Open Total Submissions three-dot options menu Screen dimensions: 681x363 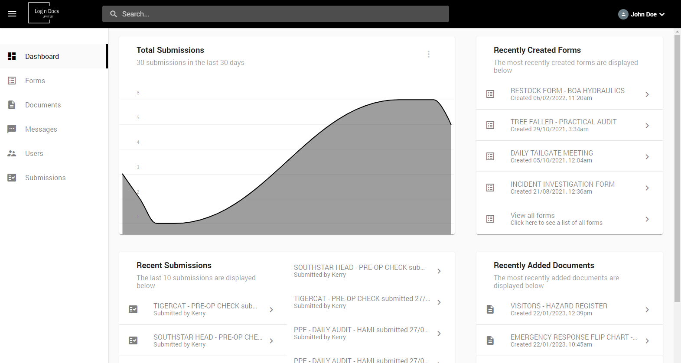pyautogui.click(x=428, y=54)
